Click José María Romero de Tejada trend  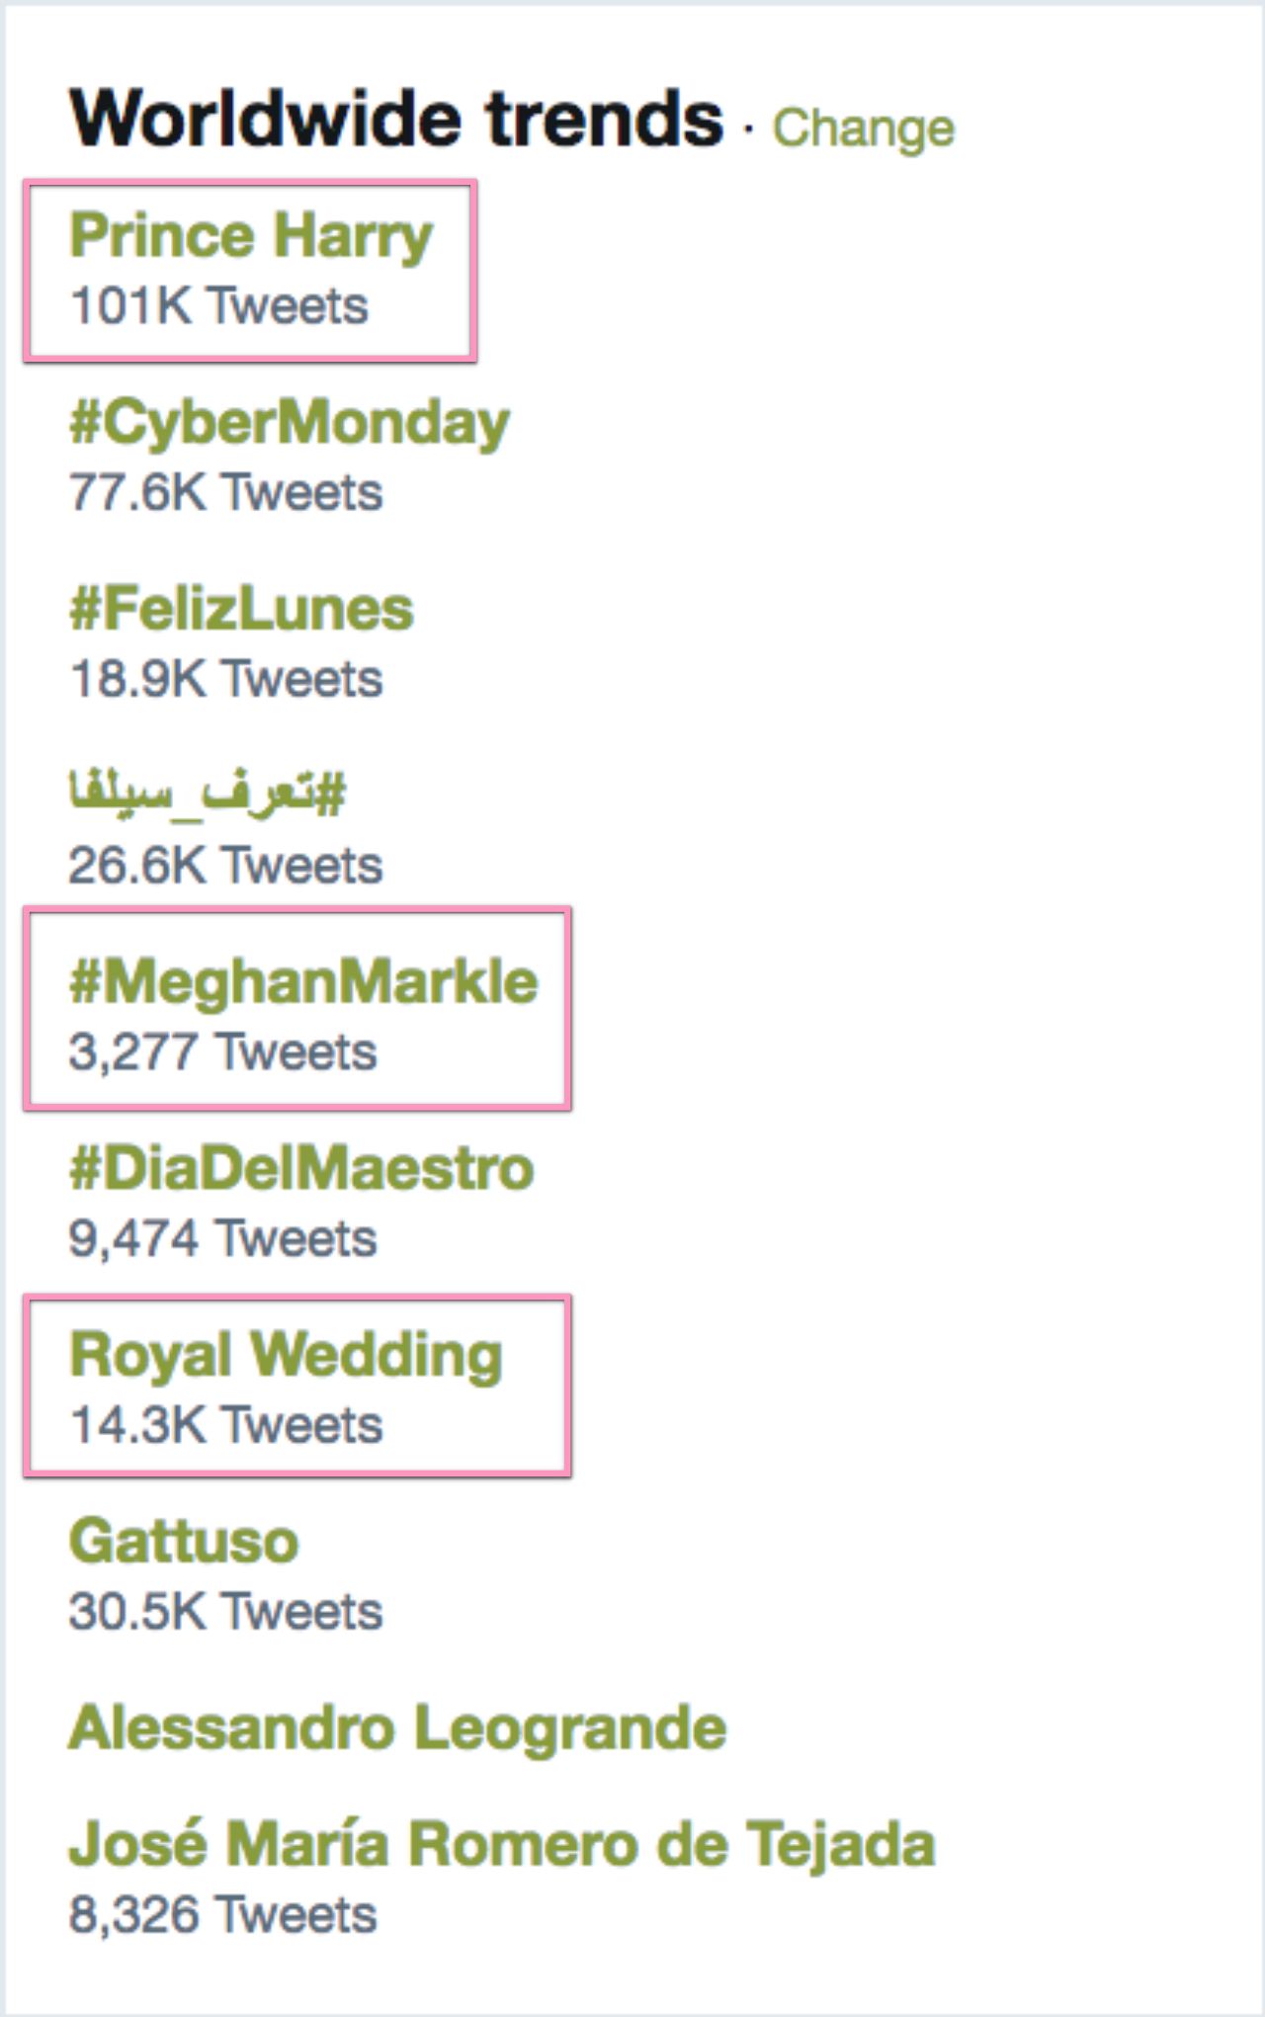pyautogui.click(x=502, y=1844)
